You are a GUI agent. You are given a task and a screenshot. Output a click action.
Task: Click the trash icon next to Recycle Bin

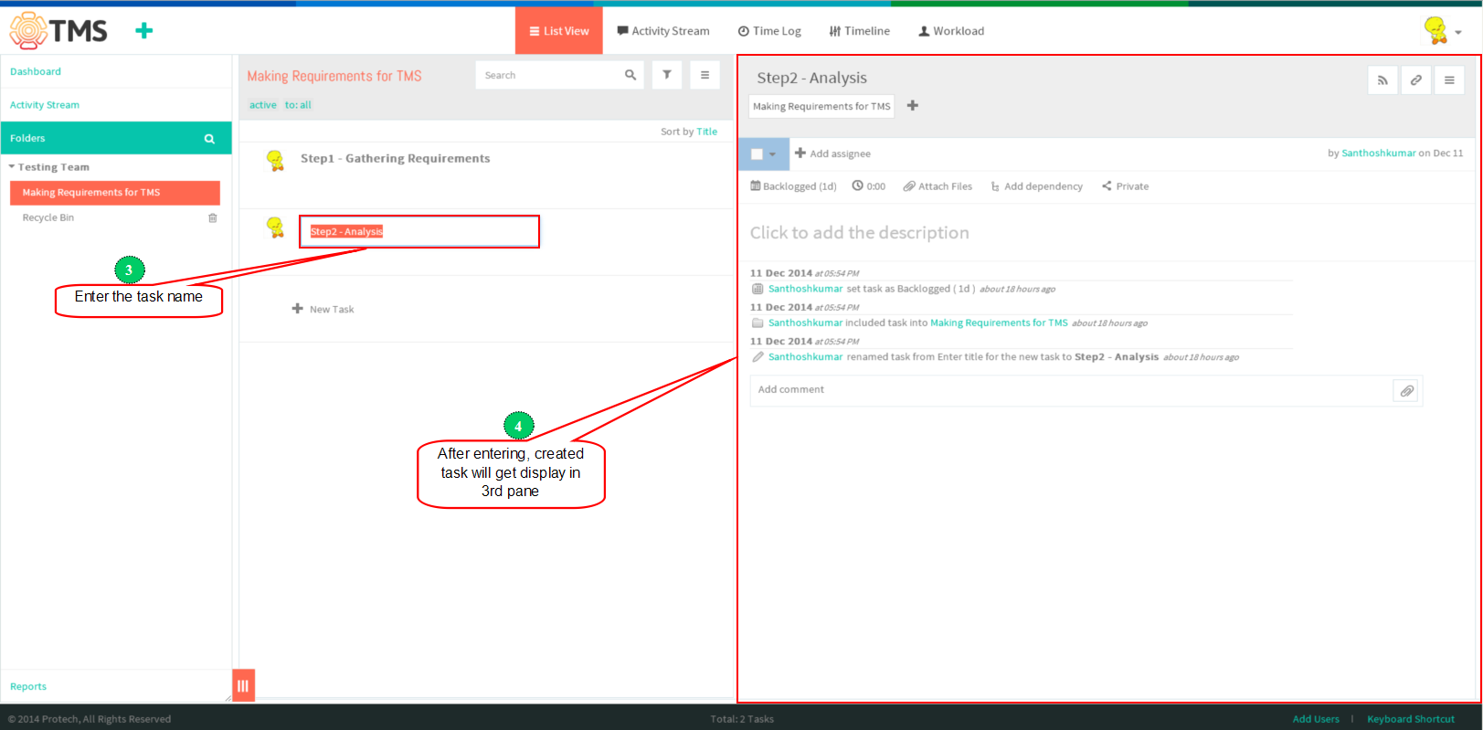pyautogui.click(x=213, y=217)
